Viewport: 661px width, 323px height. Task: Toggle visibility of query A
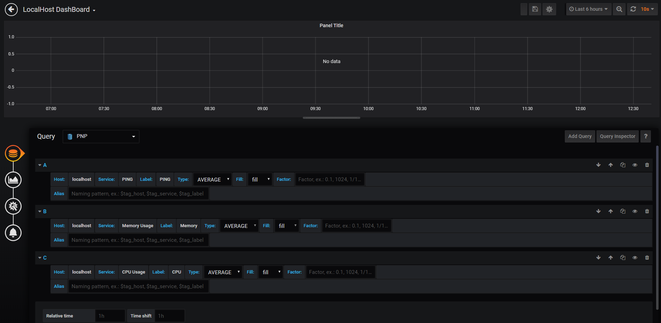click(635, 165)
